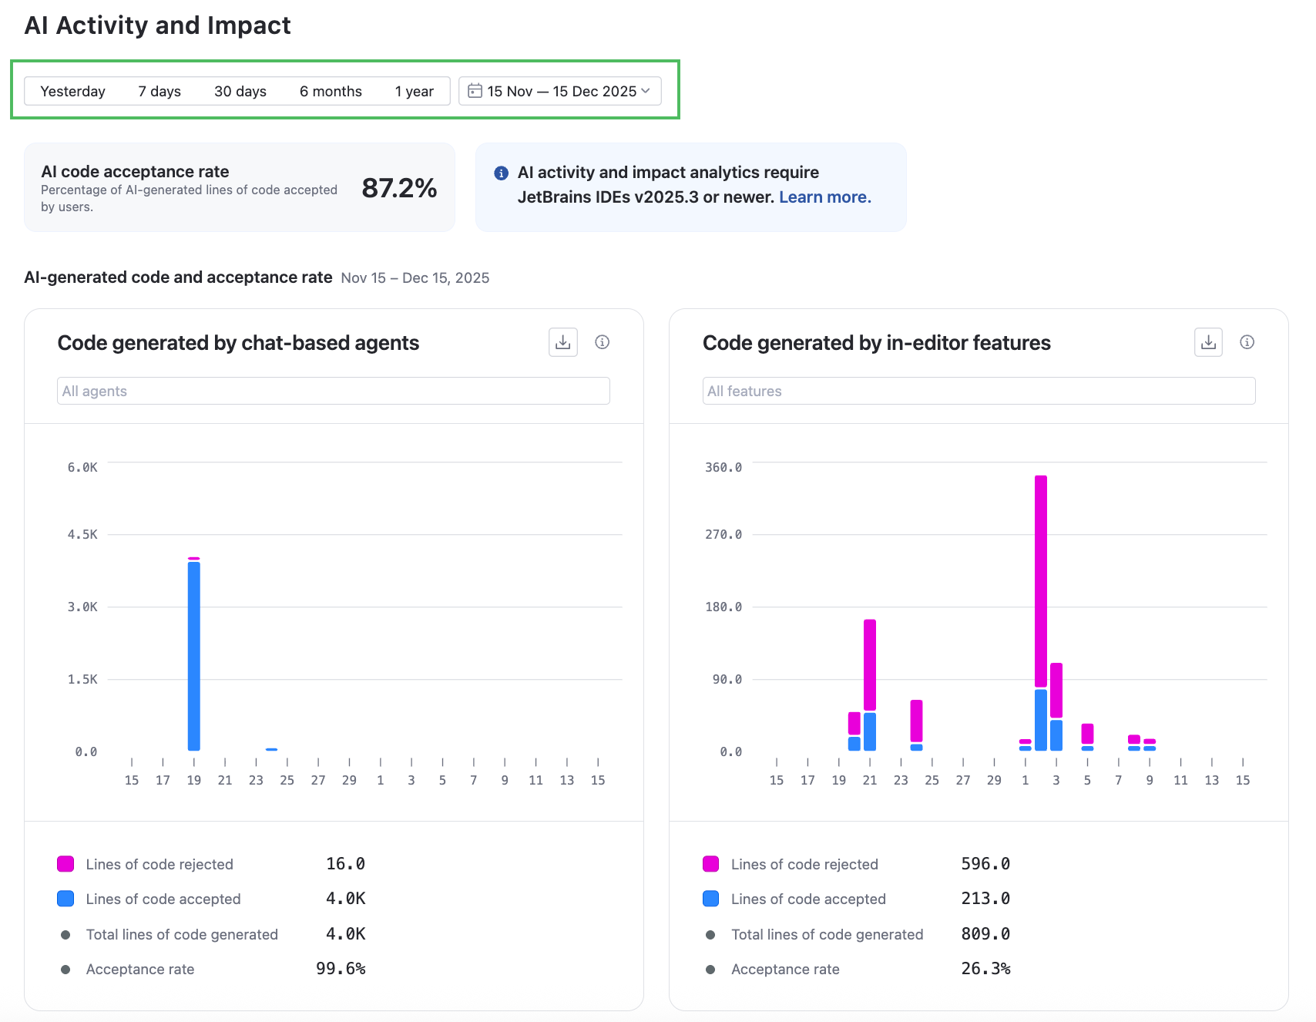
Task: Switch to the 7 days time range
Action: pyautogui.click(x=159, y=90)
